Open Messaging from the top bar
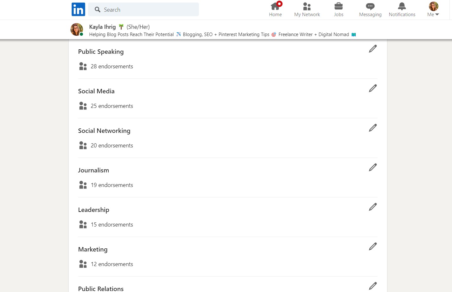Viewport: 452px width, 292px height. tap(370, 10)
